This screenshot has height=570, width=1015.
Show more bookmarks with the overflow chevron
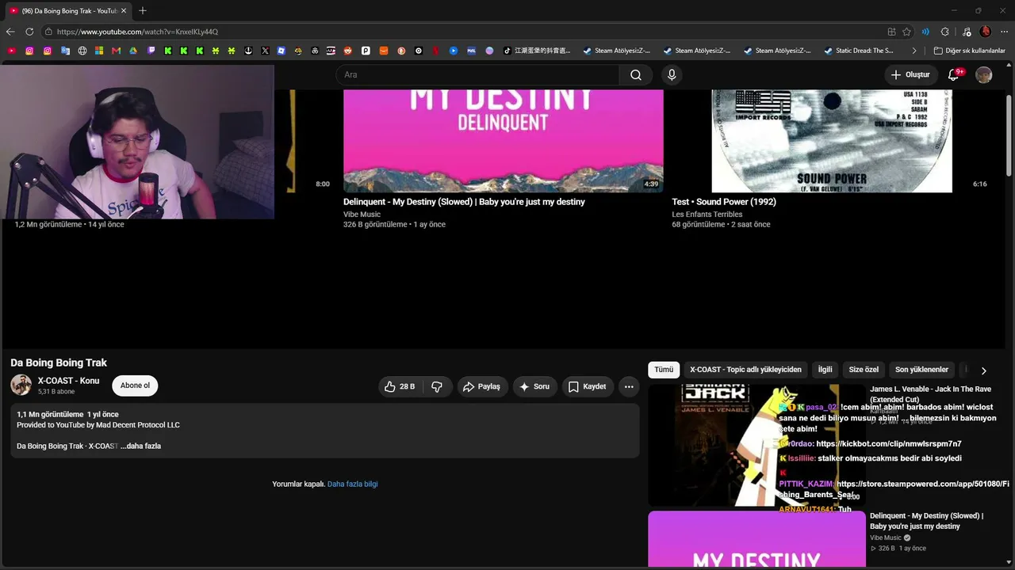pos(914,51)
